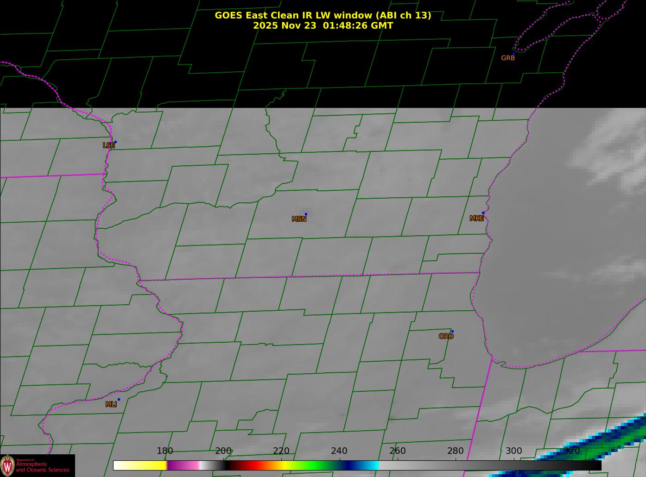Viewport: 646px width, 477px height.
Task: Click the blue dot marker at LSE
Action: point(115,142)
